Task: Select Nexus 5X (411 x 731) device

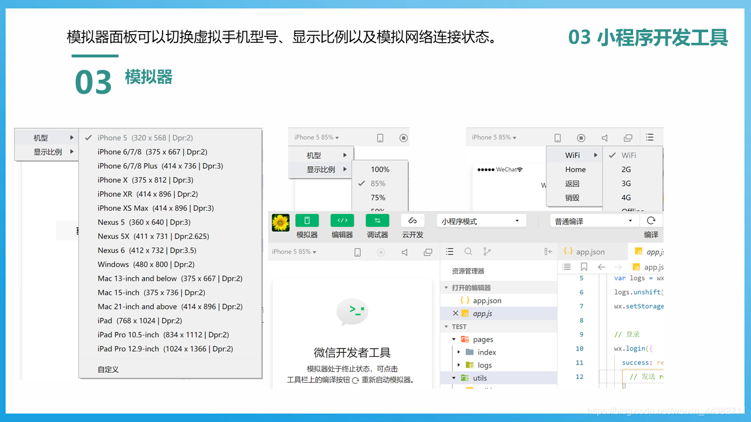Action: point(170,236)
